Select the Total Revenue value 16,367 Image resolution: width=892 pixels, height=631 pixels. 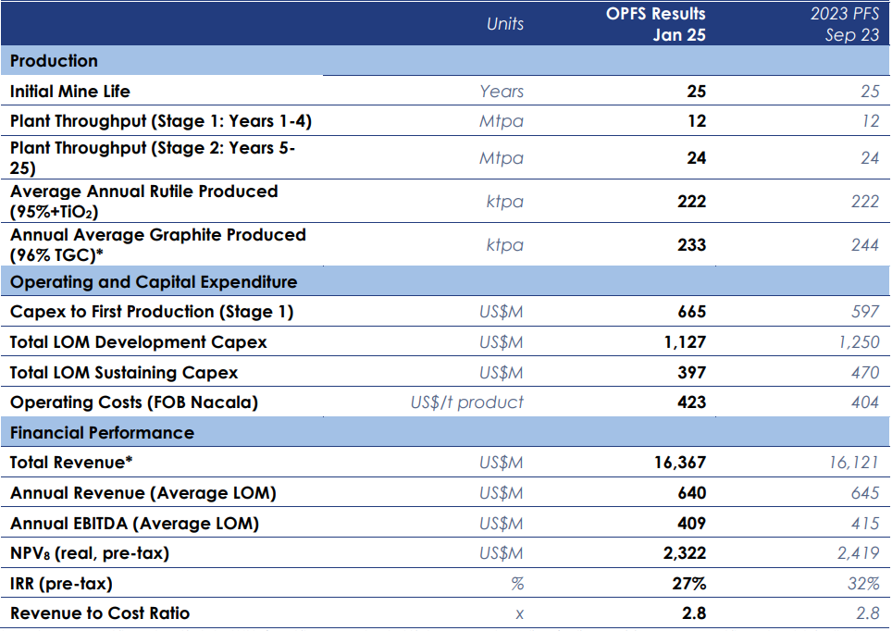[680, 463]
